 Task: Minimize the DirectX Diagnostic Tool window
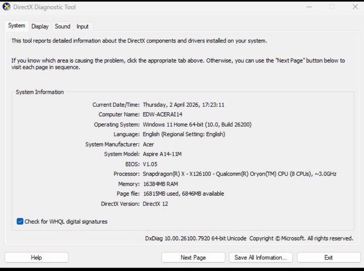pyautogui.click(x=309, y=7)
